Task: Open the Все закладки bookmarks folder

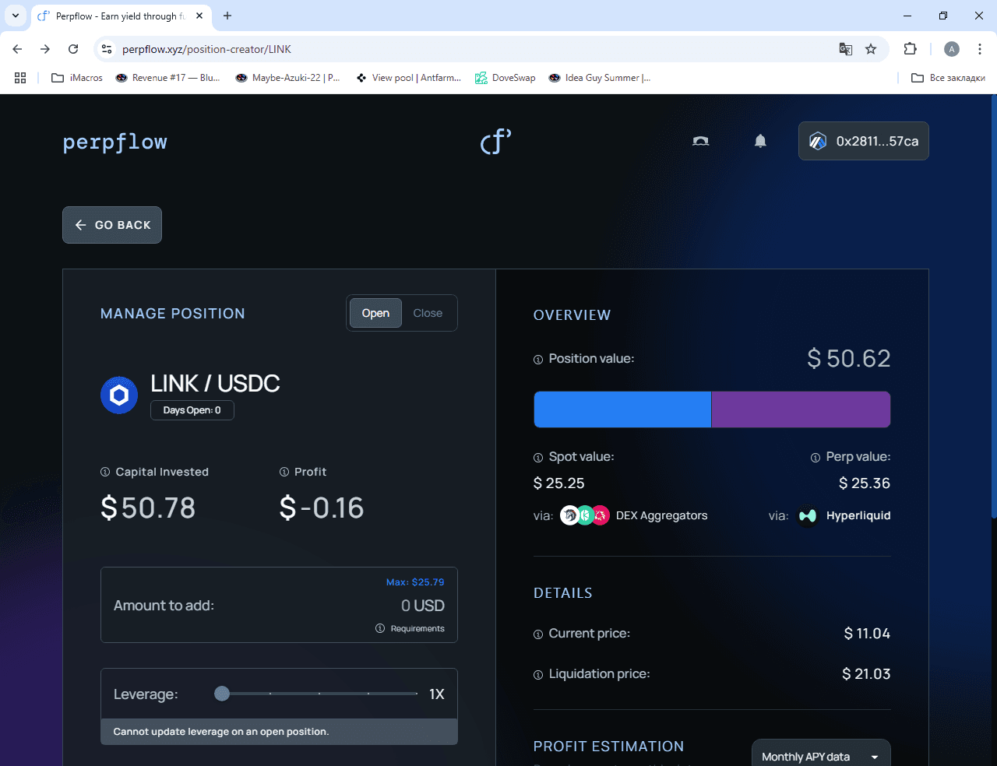Action: (x=948, y=78)
